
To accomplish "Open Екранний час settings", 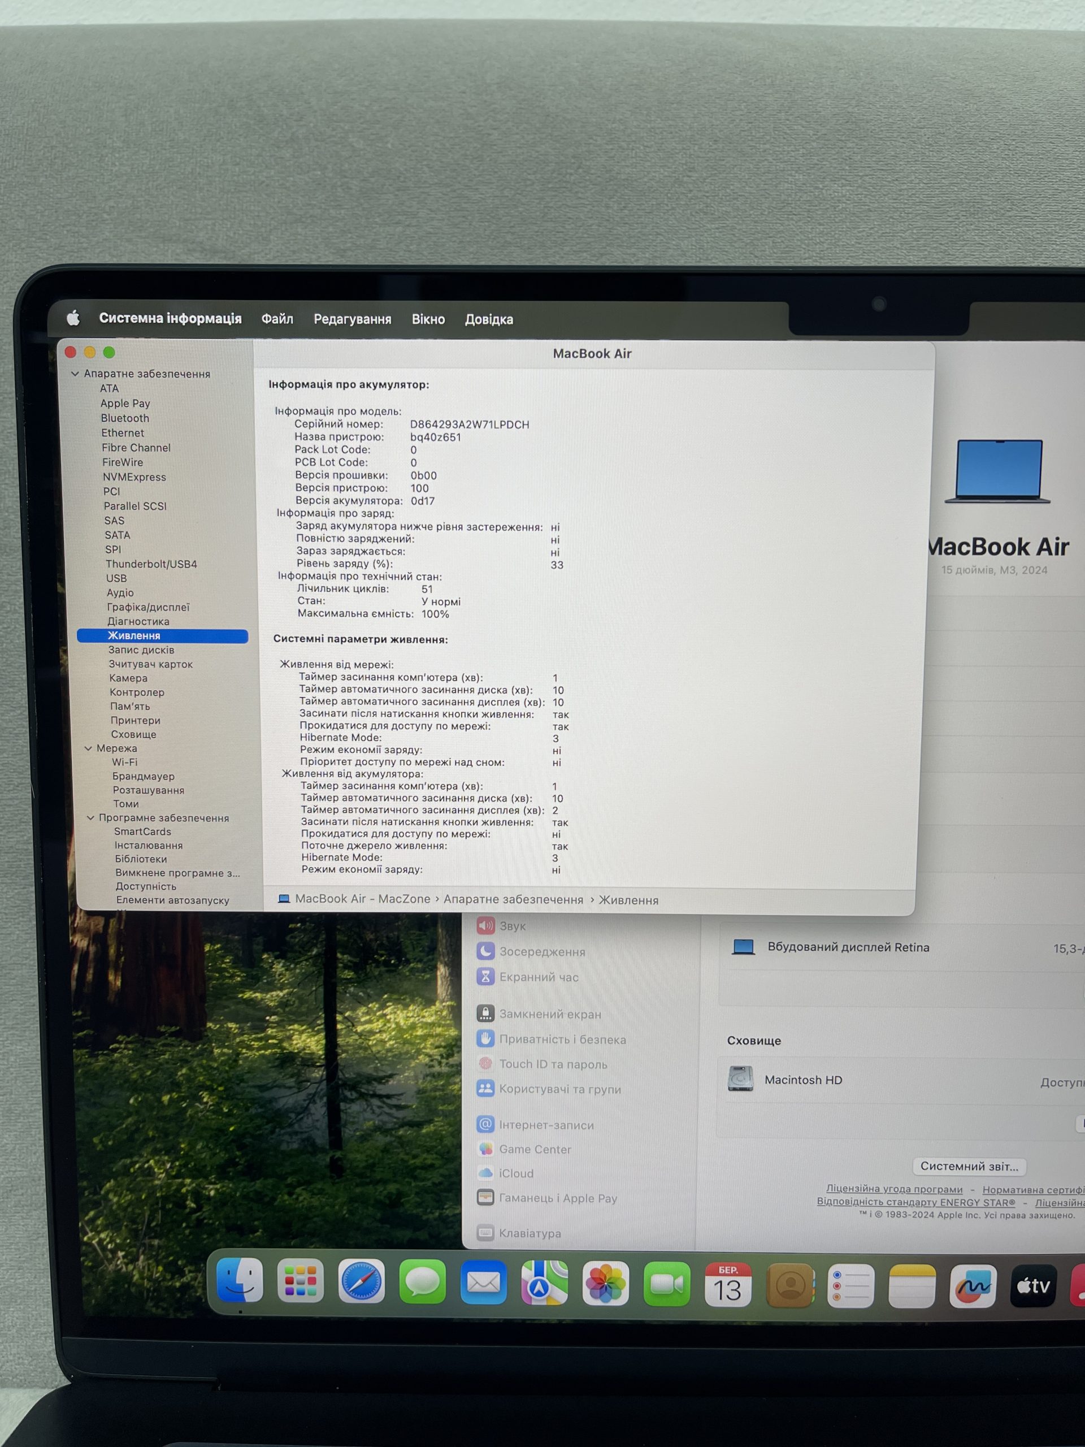I will click(x=528, y=977).
